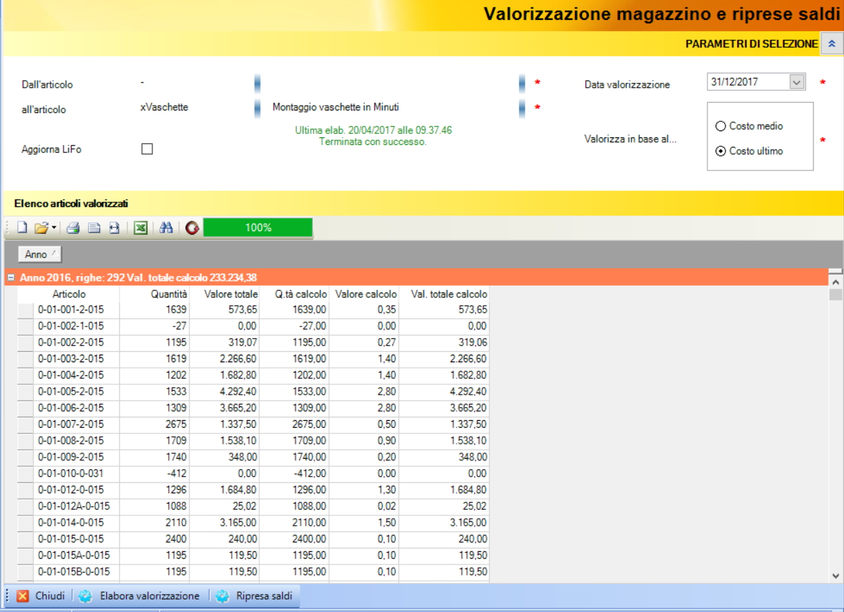Click the row selector for 0-01-005-2-015

click(26, 392)
